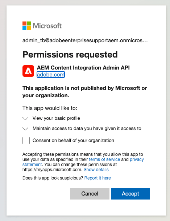Click the View your basic profile label
The image size is (170, 221).
click(x=56, y=118)
